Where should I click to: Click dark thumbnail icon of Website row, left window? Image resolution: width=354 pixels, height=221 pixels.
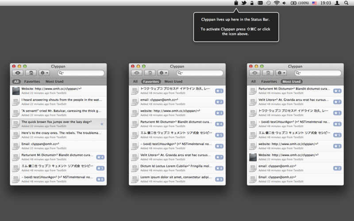click(x=16, y=91)
